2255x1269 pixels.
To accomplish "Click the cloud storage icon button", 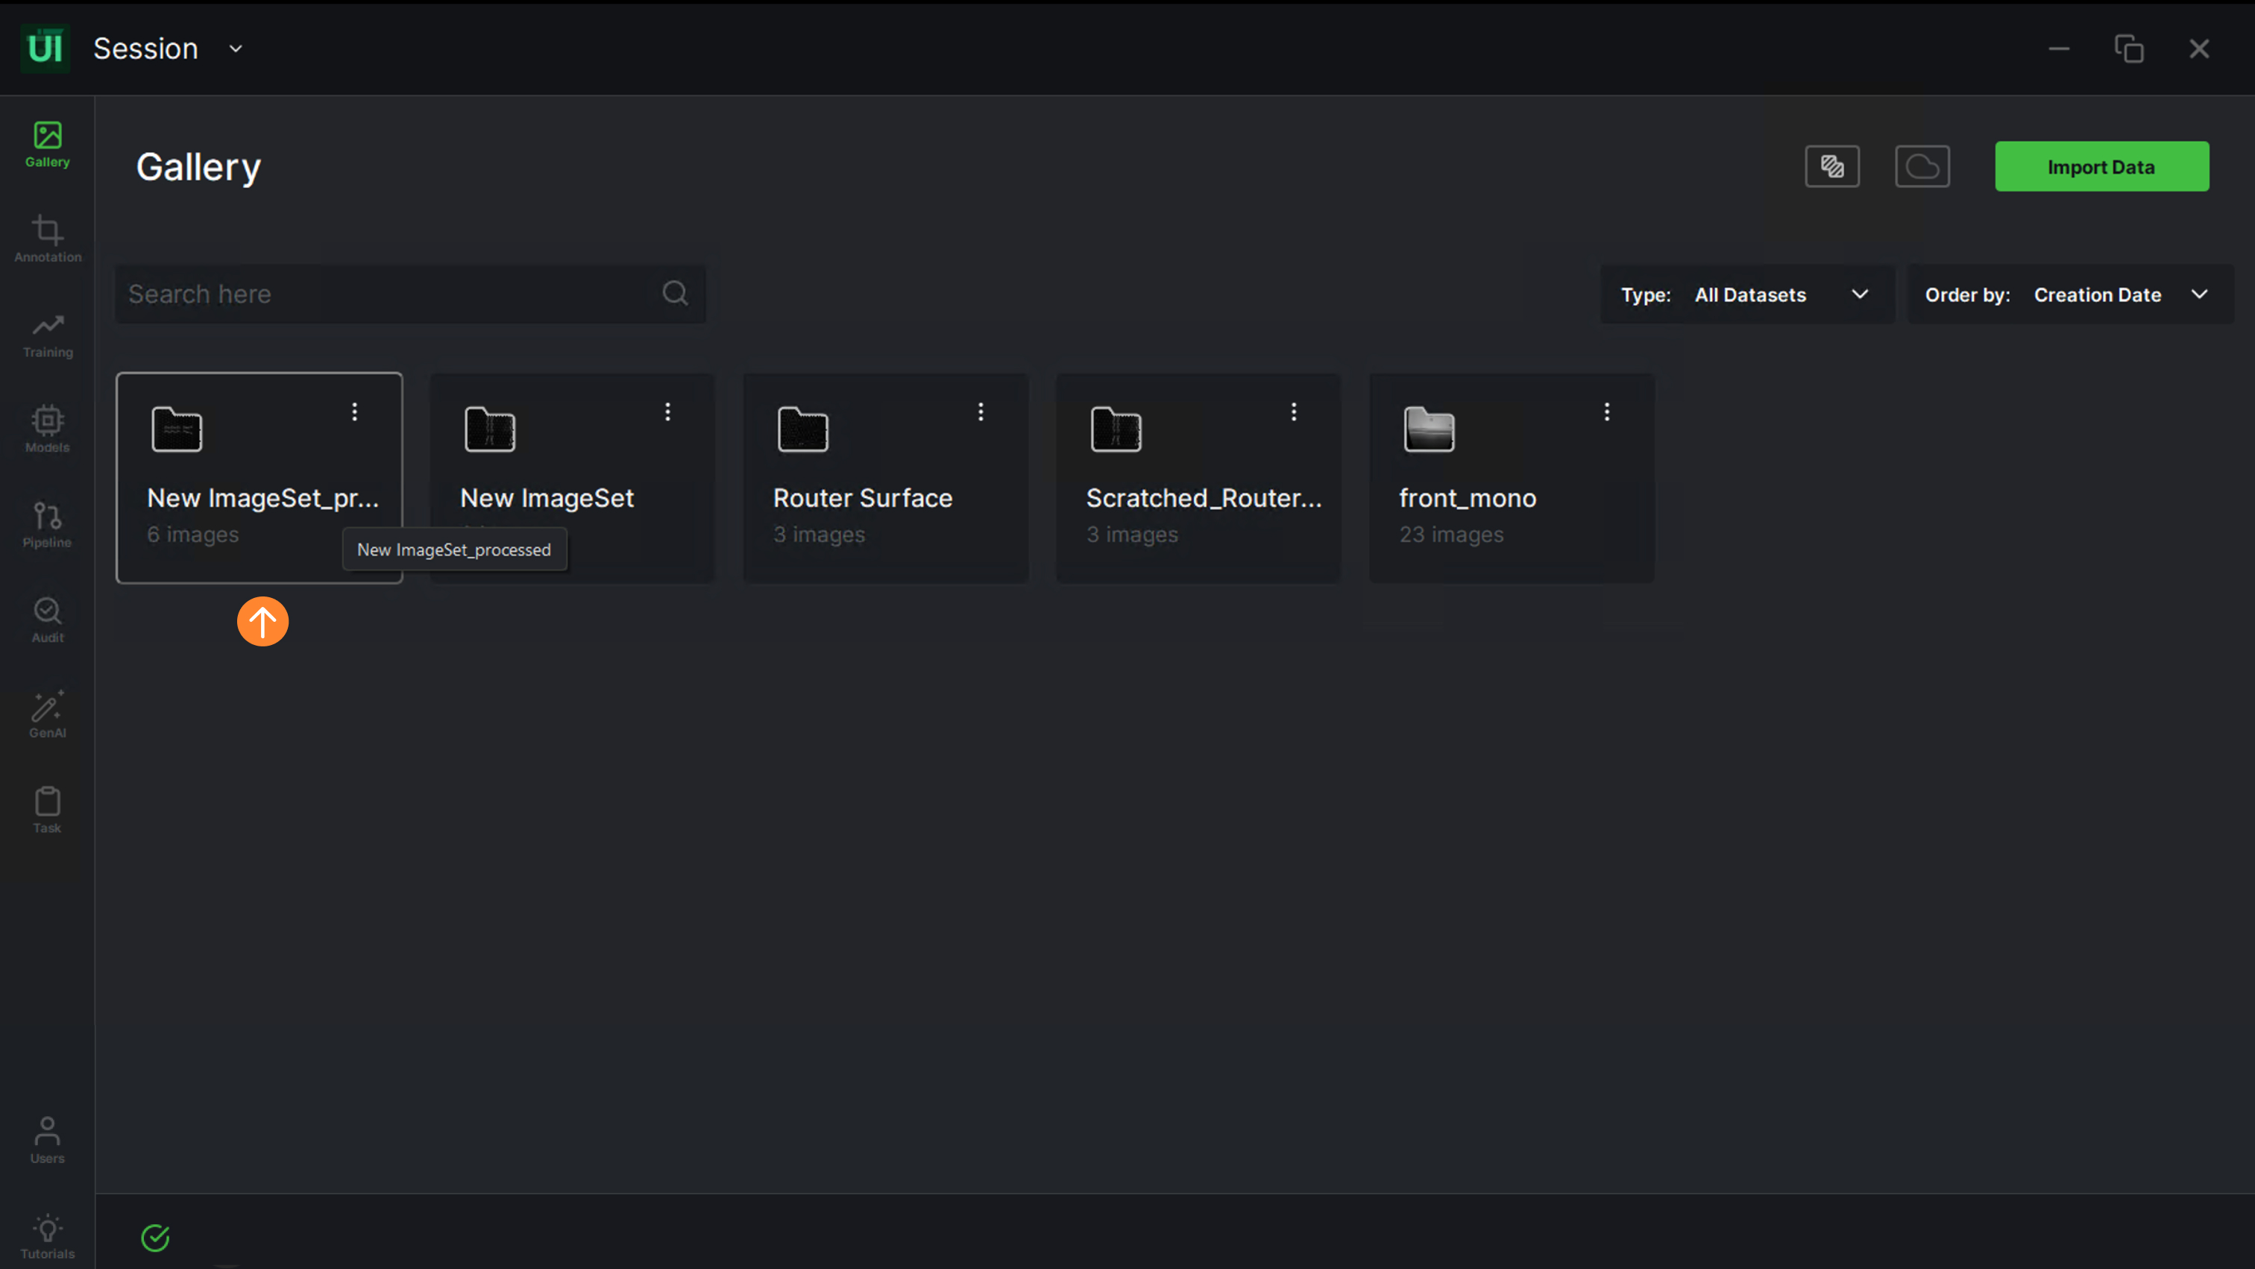I will pos(1922,166).
